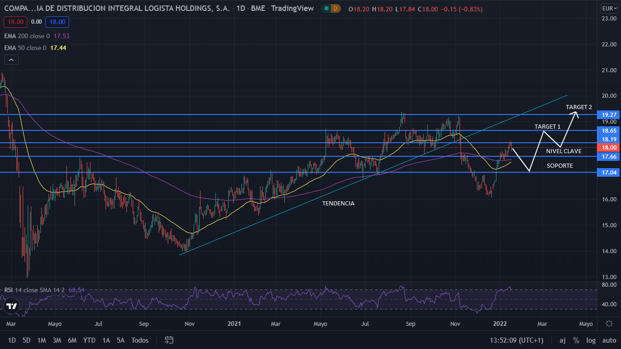This screenshot has height=349, width=621.
Task: Select the TARGET 1 text label
Action: [547, 126]
